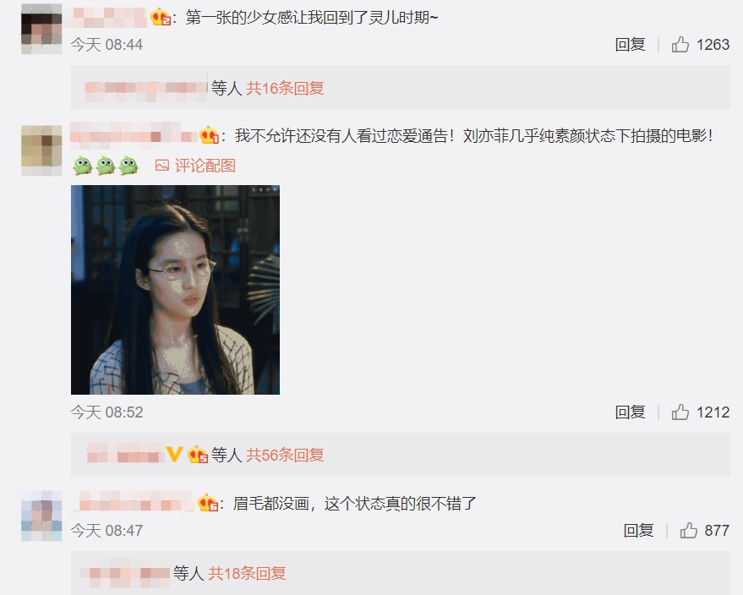Screen dimensions: 743x595
Task: Expand the 共16条回复 replies
Action: [x=285, y=88]
